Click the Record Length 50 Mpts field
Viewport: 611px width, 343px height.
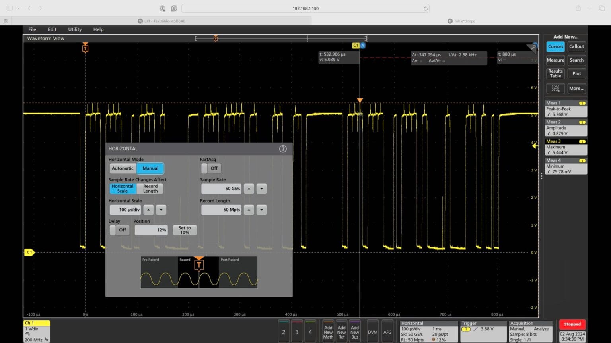point(221,210)
